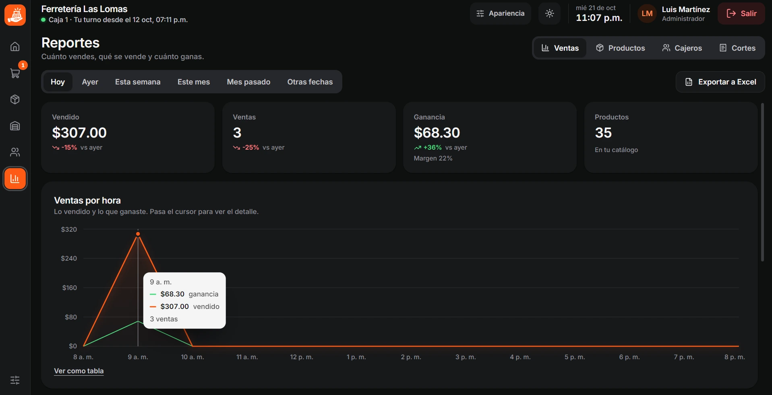This screenshot has height=395, width=772.
Task: Switch to the Productos tab
Action: pos(621,48)
